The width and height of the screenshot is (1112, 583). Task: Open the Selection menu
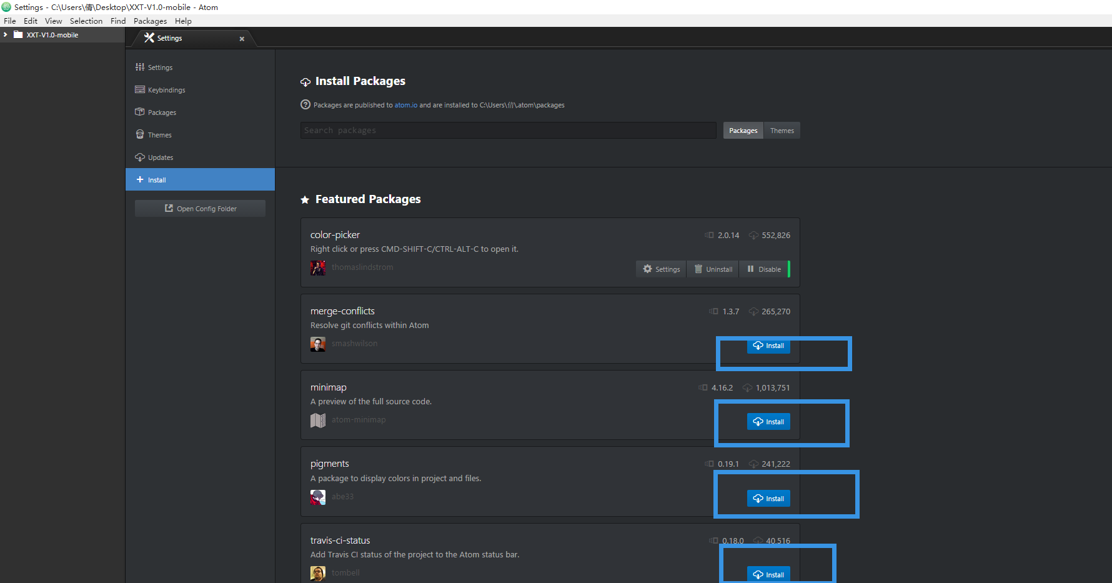click(x=86, y=21)
